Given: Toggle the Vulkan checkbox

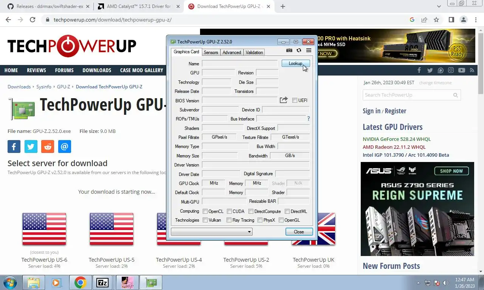Looking at the screenshot, I should [x=205, y=220].
